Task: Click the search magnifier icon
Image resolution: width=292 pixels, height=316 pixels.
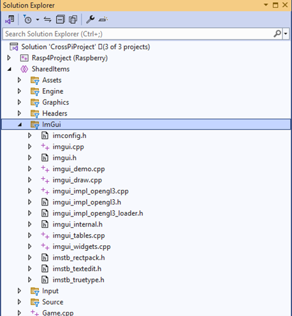Action: pyautogui.click(x=277, y=34)
